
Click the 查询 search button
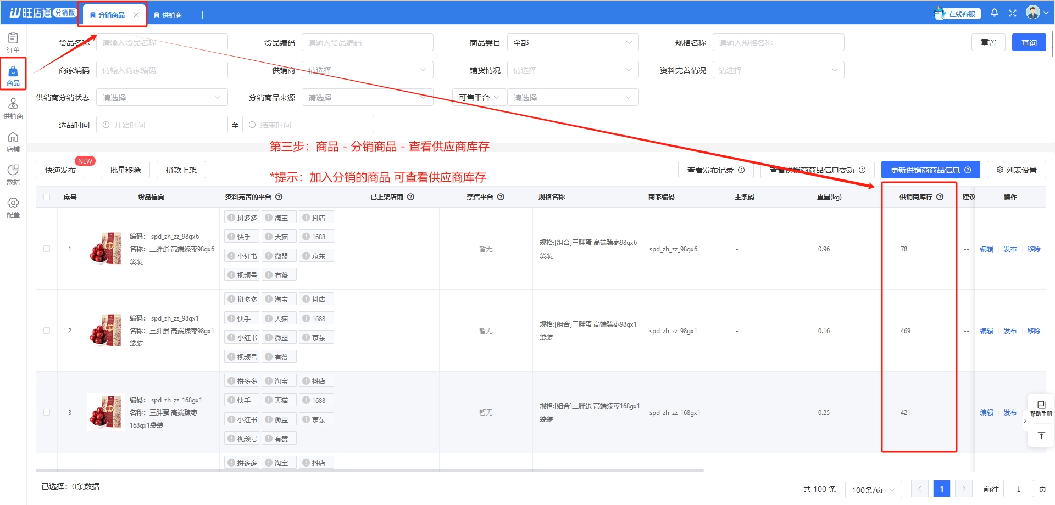[1029, 43]
